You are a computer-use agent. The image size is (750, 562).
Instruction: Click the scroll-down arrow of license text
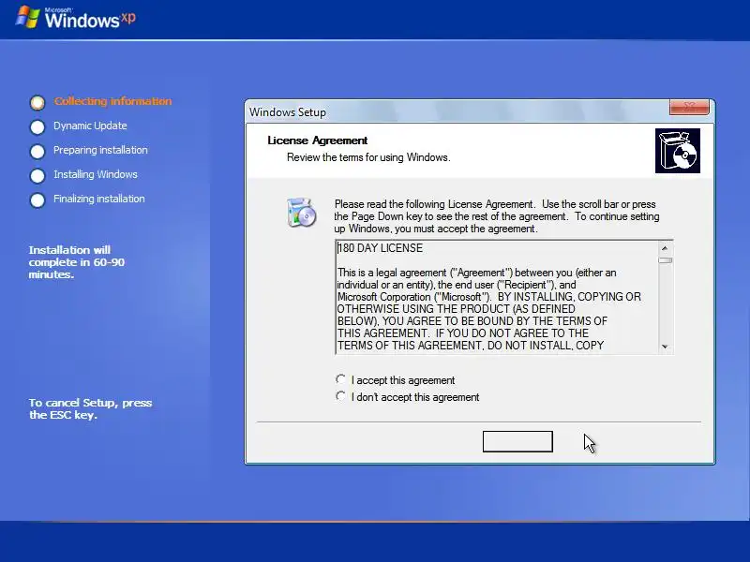pos(665,347)
